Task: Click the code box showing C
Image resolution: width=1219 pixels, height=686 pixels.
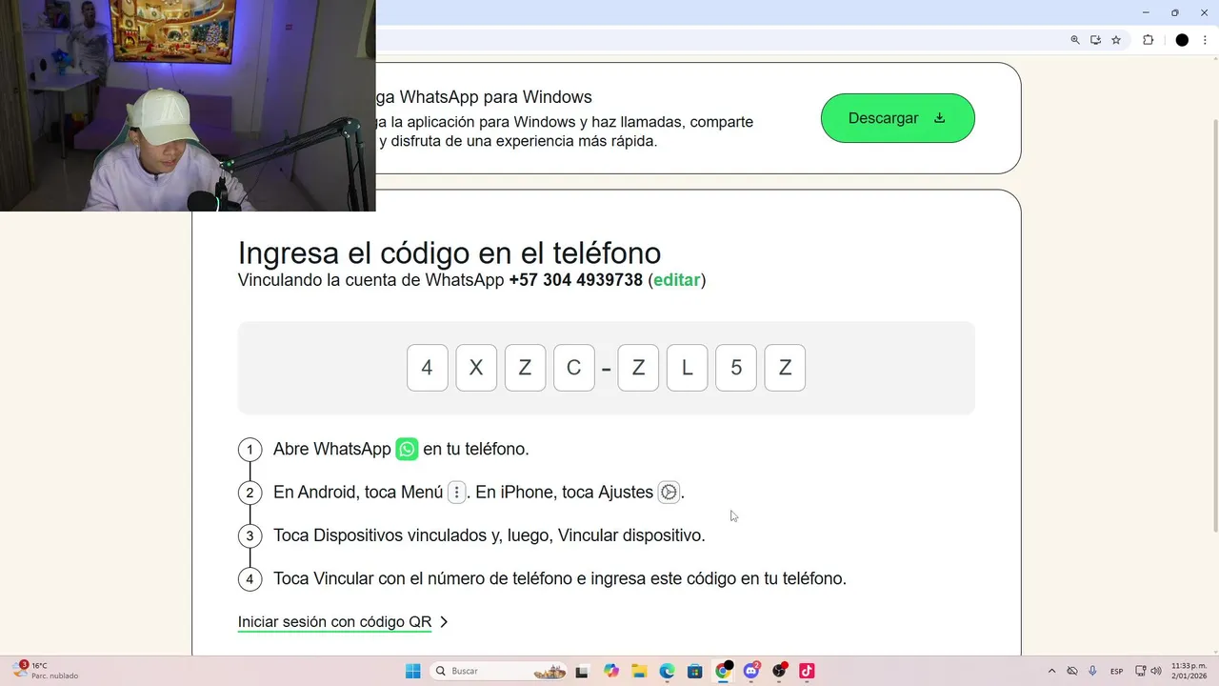Action: [x=573, y=368]
